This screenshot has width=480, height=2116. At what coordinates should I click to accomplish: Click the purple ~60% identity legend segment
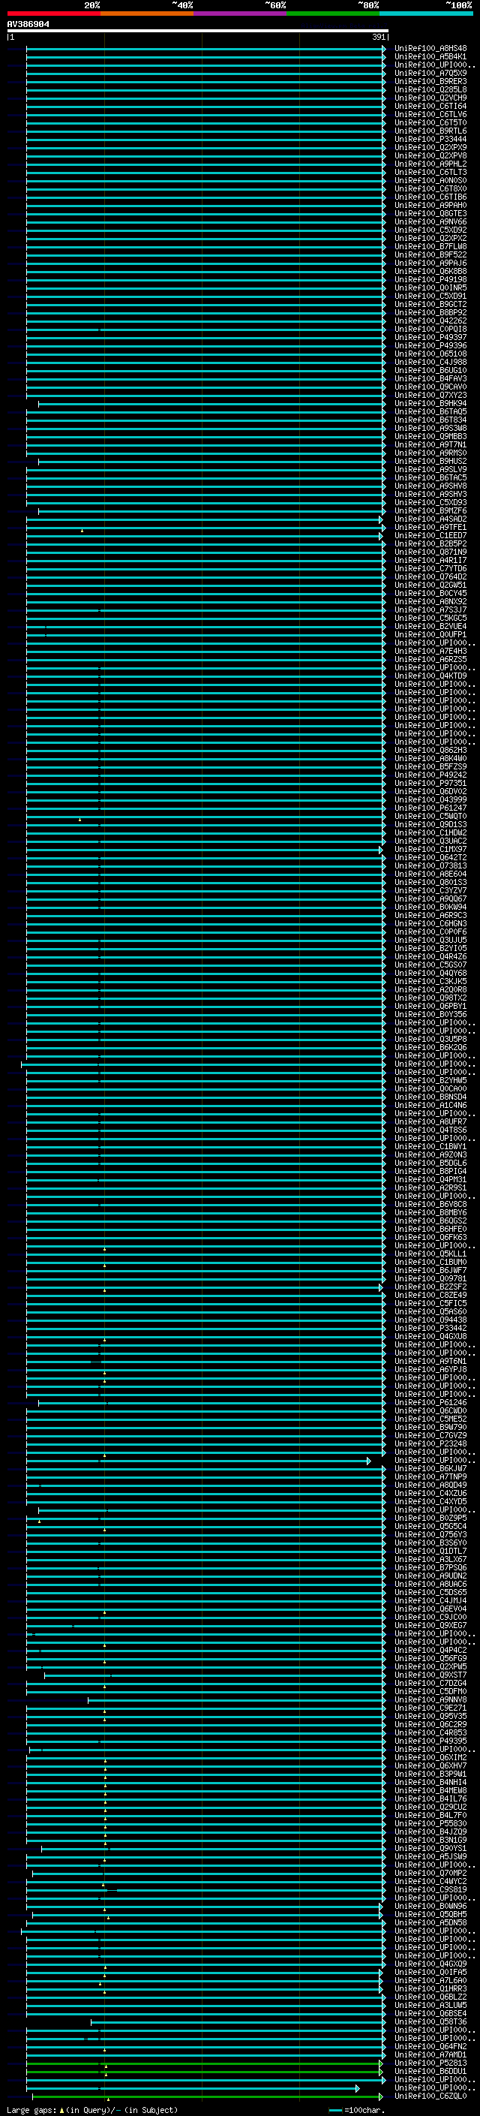239,14
